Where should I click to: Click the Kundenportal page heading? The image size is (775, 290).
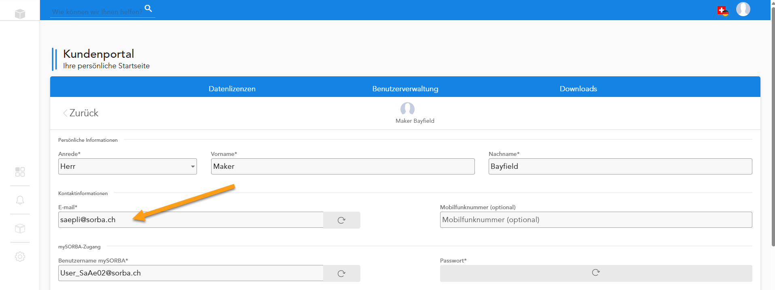coord(99,54)
